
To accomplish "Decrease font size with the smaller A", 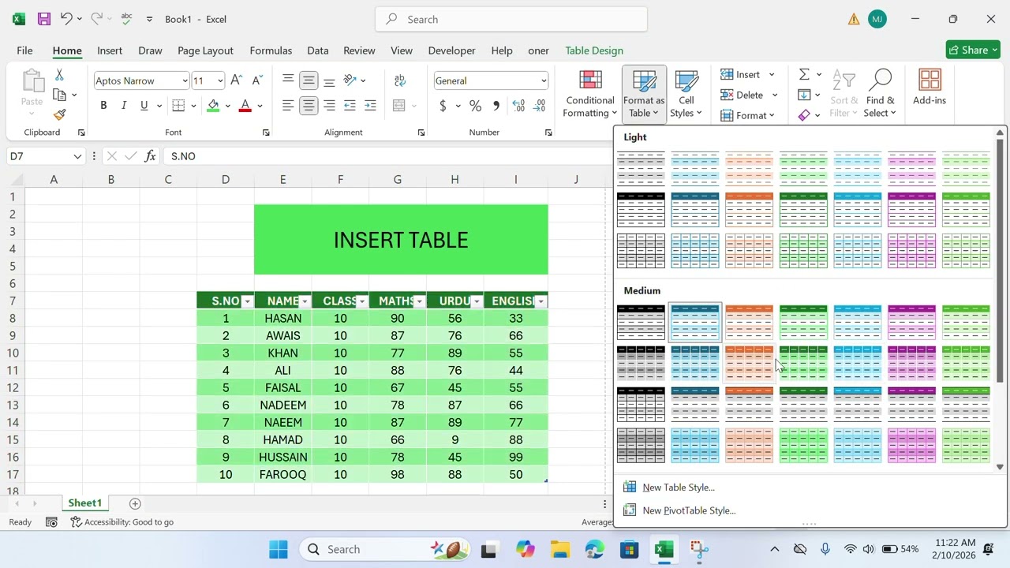I will pyautogui.click(x=256, y=80).
